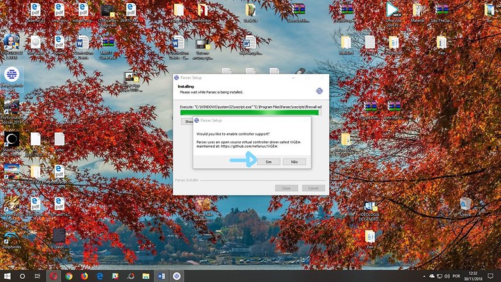
Task: Open the Windows Start menu
Action: pyautogui.click(x=7, y=276)
